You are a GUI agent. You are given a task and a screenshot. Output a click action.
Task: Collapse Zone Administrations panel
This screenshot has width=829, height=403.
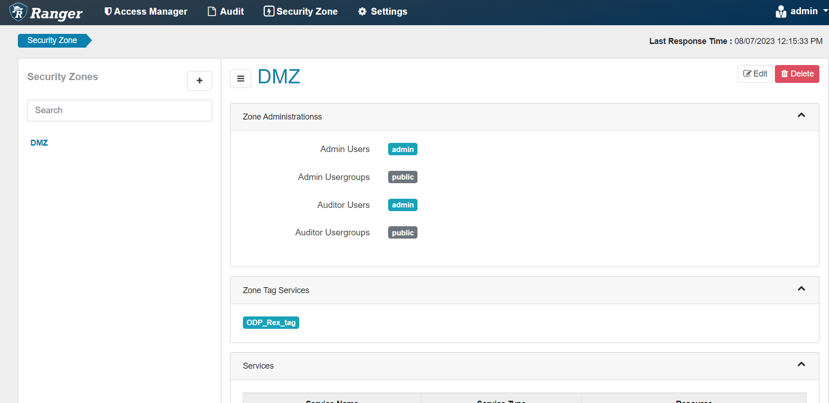click(x=802, y=115)
